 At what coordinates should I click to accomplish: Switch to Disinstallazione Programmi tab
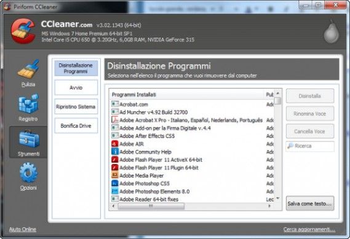point(76,68)
